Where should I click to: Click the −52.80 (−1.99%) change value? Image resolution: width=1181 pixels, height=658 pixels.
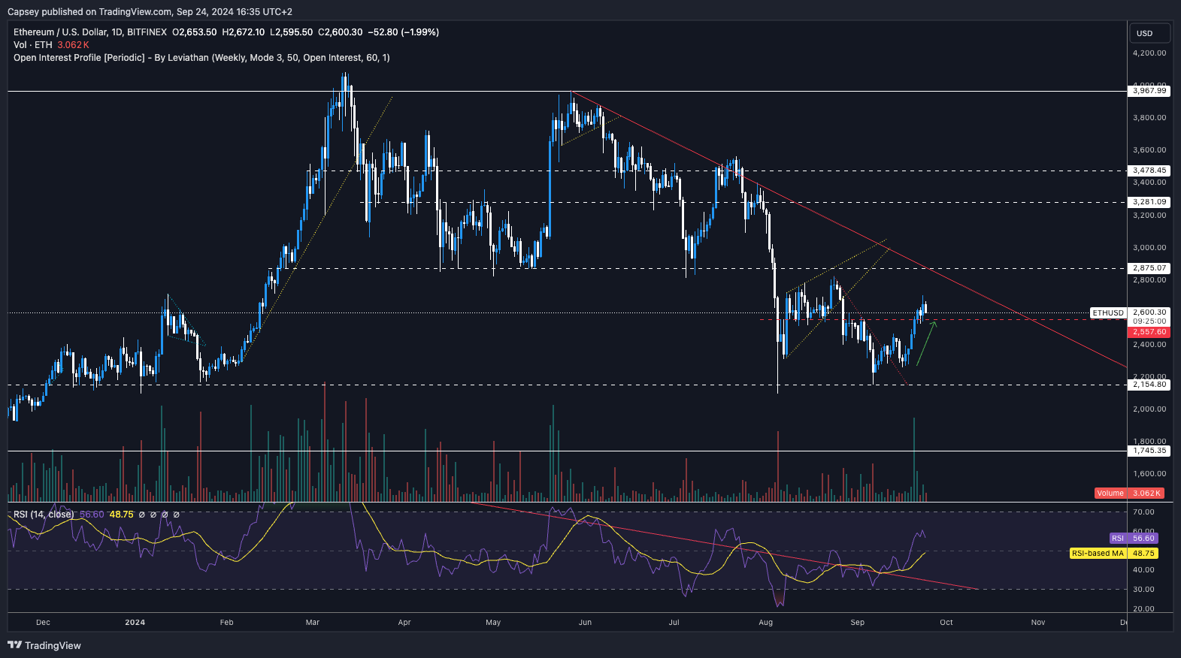tap(403, 32)
